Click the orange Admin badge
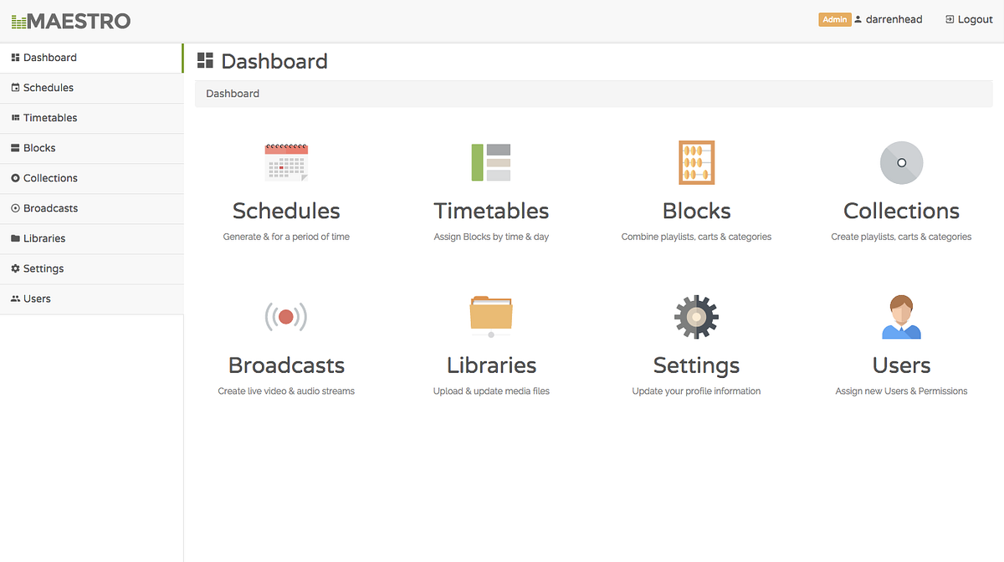The height and width of the screenshot is (562, 1004). click(834, 19)
